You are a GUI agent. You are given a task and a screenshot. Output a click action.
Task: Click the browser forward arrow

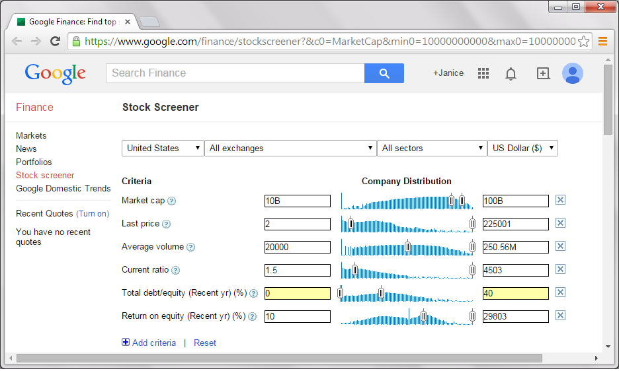(36, 42)
